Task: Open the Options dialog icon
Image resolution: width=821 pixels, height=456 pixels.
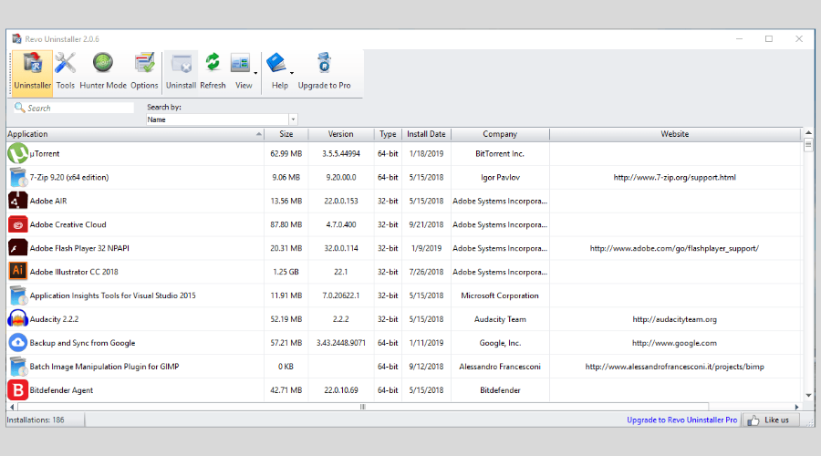Action: coord(144,63)
